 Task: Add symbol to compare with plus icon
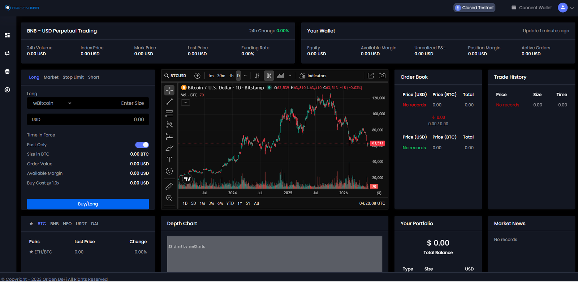(x=197, y=75)
